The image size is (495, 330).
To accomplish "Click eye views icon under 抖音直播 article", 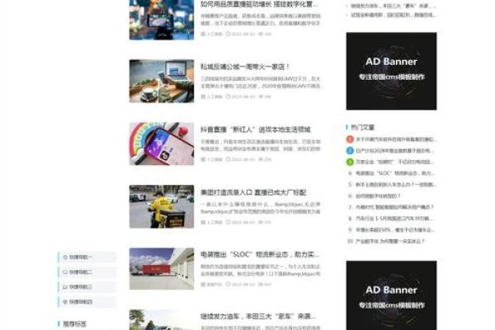I will pyautogui.click(x=261, y=159).
